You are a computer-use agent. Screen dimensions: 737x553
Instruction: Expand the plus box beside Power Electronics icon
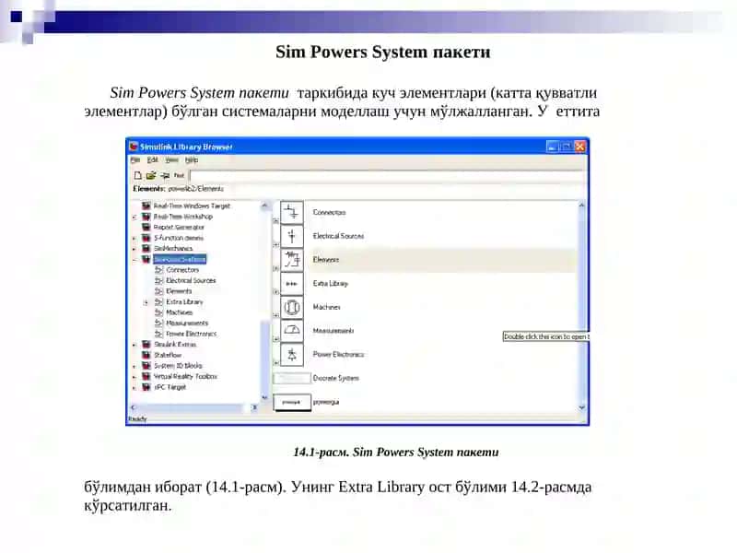[x=275, y=362]
